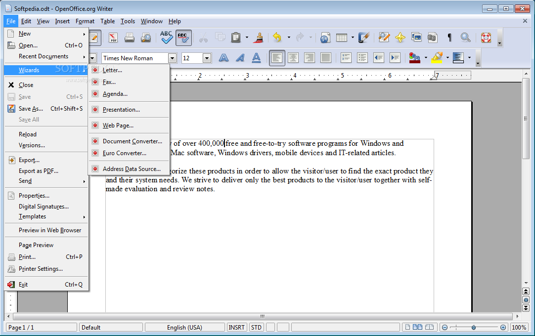Viewport: 535px width, 336px height.
Task: Open Find & Replace icon
Action: pos(384,38)
